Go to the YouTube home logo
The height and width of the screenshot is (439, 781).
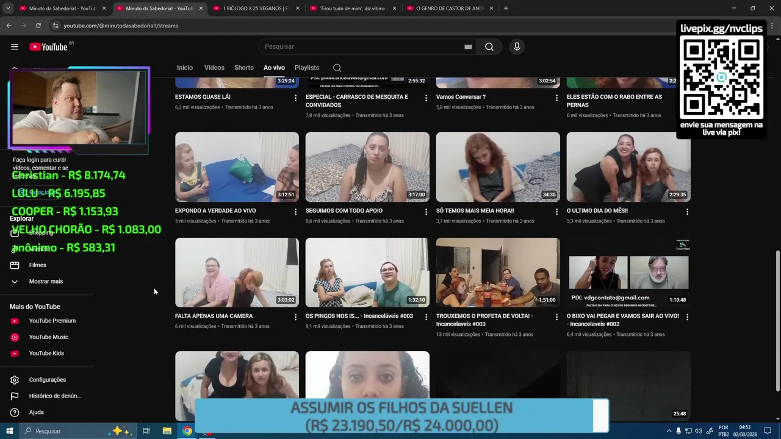coord(48,47)
